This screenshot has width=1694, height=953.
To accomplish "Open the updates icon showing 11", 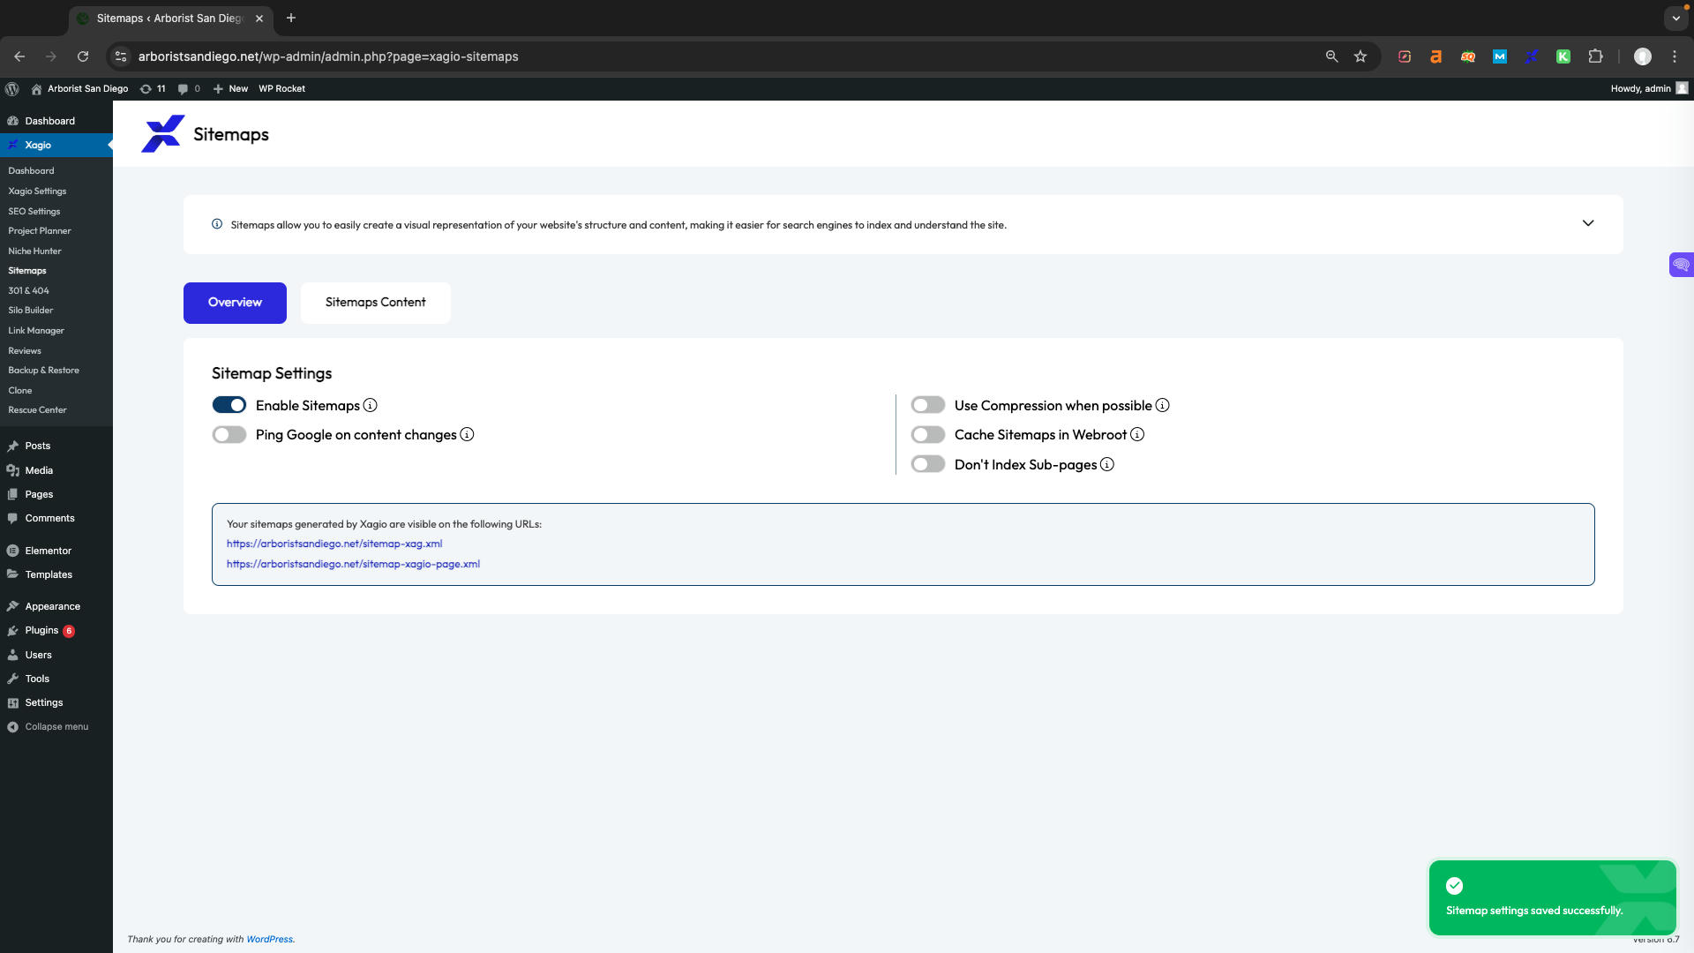I will point(153,89).
